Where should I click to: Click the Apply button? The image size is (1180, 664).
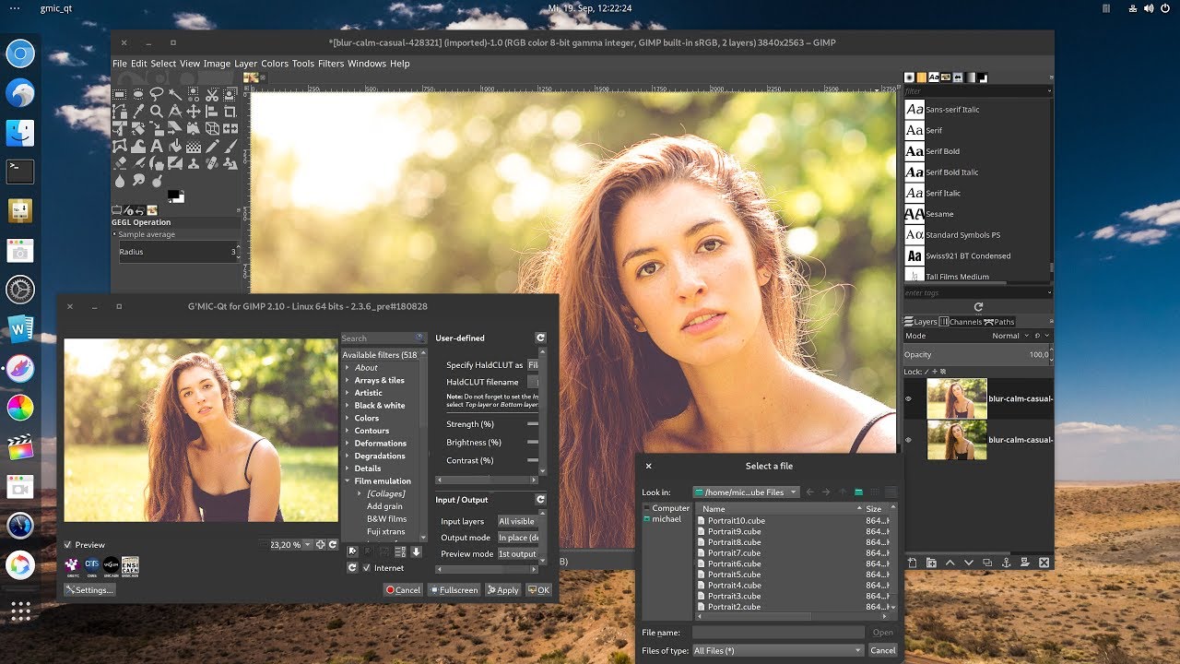(x=502, y=590)
